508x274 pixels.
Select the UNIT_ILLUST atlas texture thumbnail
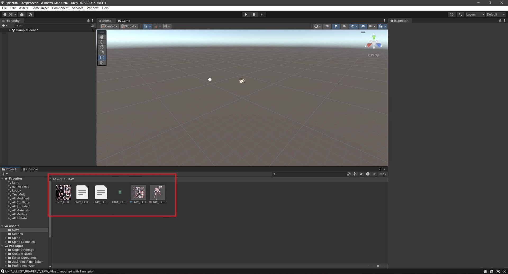[63, 192]
